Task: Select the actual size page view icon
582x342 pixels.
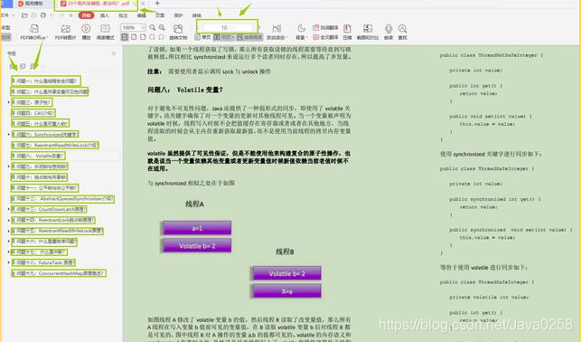Action: pyautogui.click(x=125, y=37)
